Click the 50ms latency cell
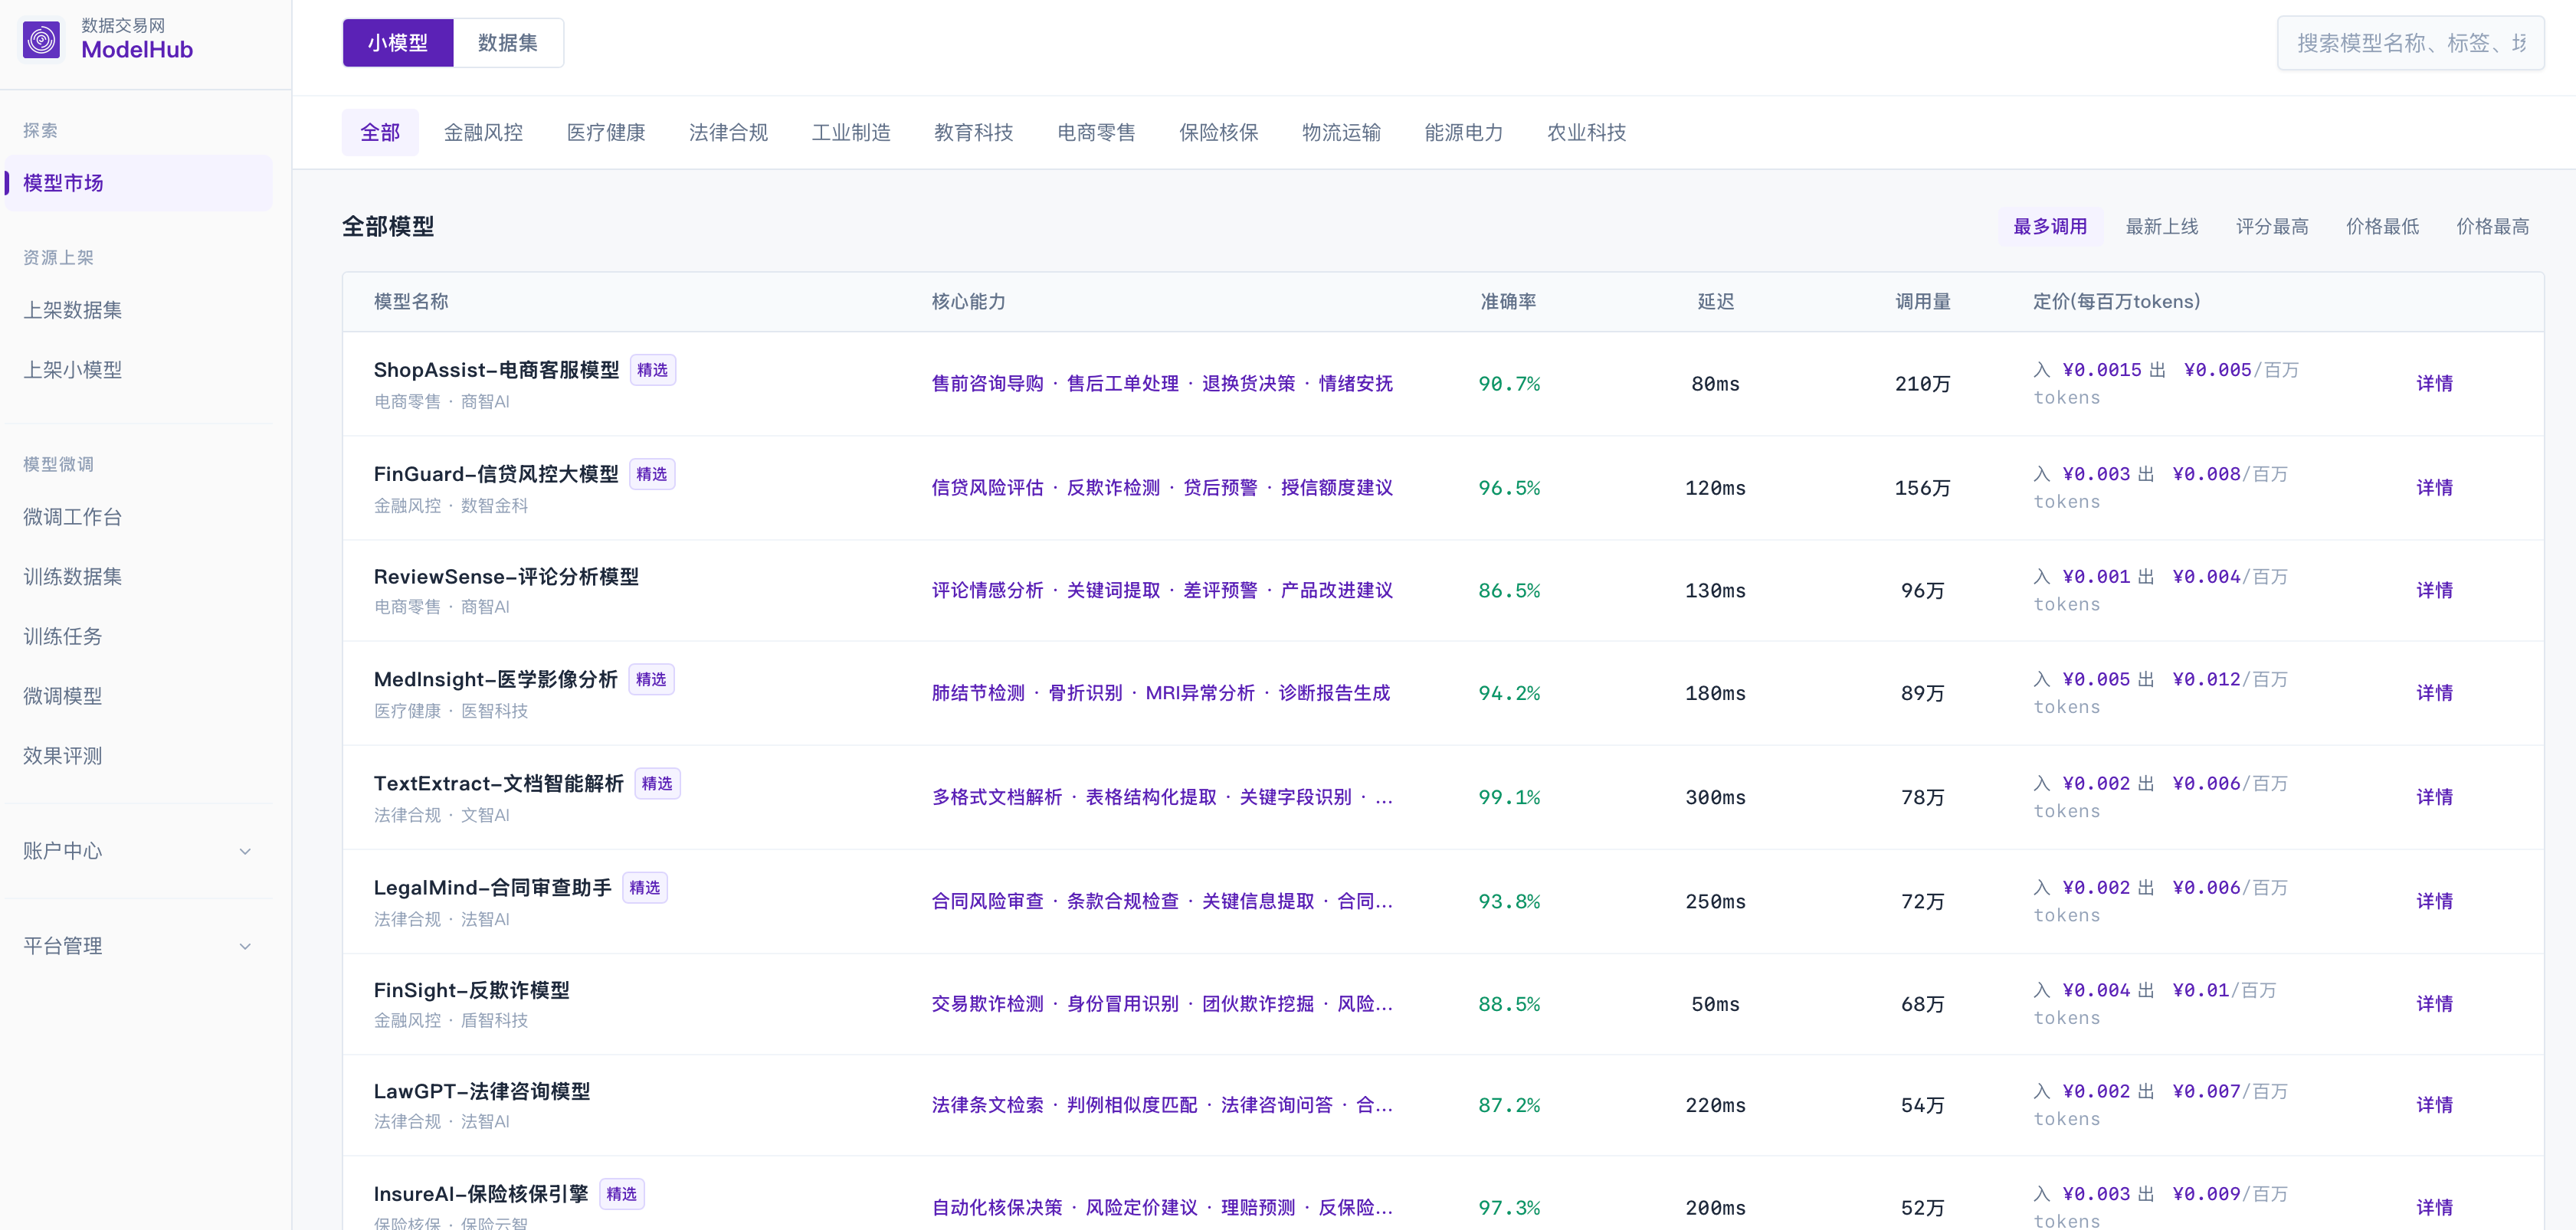The image size is (2576, 1230). [x=1715, y=1004]
